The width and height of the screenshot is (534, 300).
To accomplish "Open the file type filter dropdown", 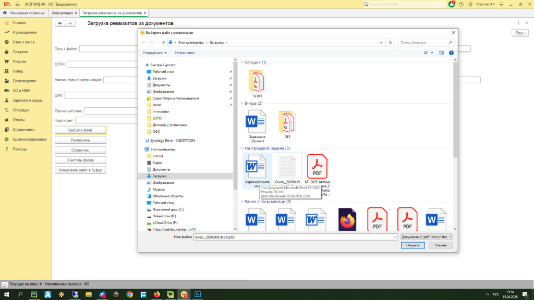I will 427,236.
